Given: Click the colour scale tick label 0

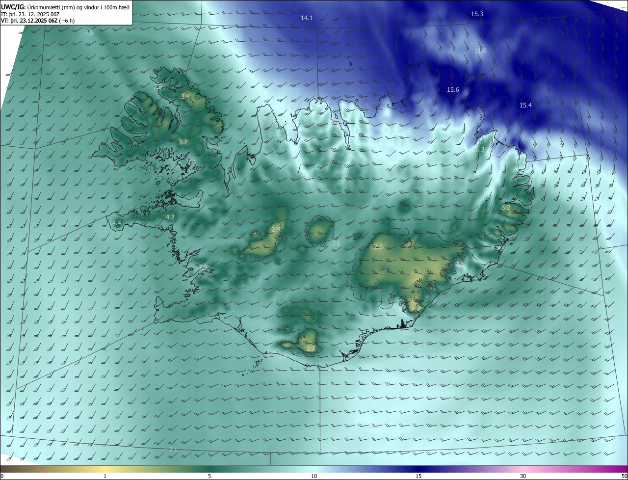Looking at the screenshot, I should point(1,476).
